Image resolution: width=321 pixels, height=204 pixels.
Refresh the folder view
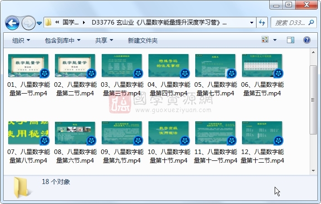262,23
